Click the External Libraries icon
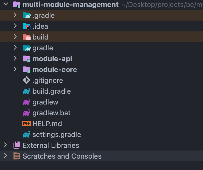Viewport: 203px width, 170px height. pos(17,145)
